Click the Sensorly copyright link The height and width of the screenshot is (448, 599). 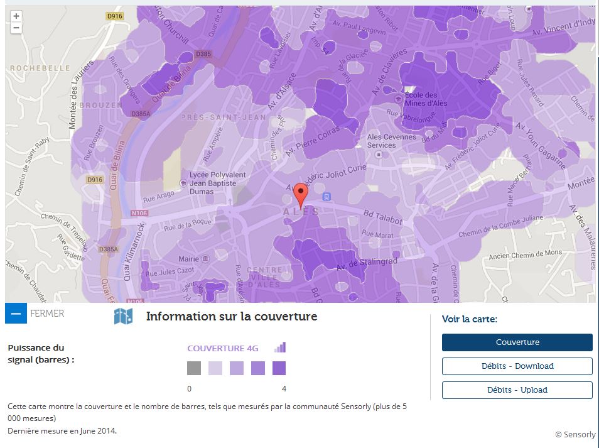pos(576,434)
